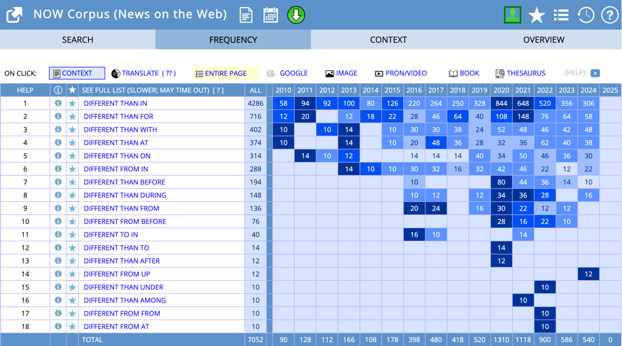The width and height of the screenshot is (622, 346).
Task: Select the CONTEXT on-click option
Action: (77, 73)
